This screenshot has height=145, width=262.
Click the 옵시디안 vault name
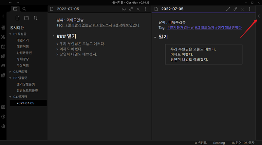[17, 28]
